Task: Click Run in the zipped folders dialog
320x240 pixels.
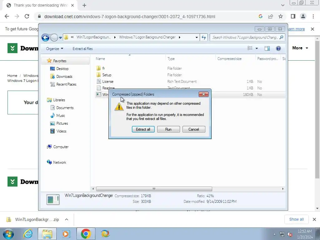Action: click(168, 129)
